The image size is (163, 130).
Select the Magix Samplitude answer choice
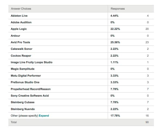[x=23, y=69]
